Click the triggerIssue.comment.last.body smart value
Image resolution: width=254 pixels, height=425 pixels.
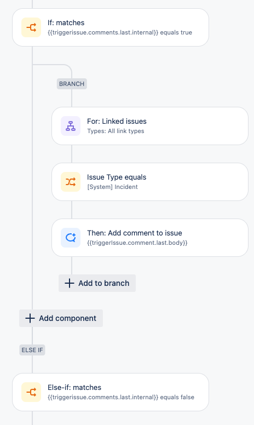(x=137, y=243)
